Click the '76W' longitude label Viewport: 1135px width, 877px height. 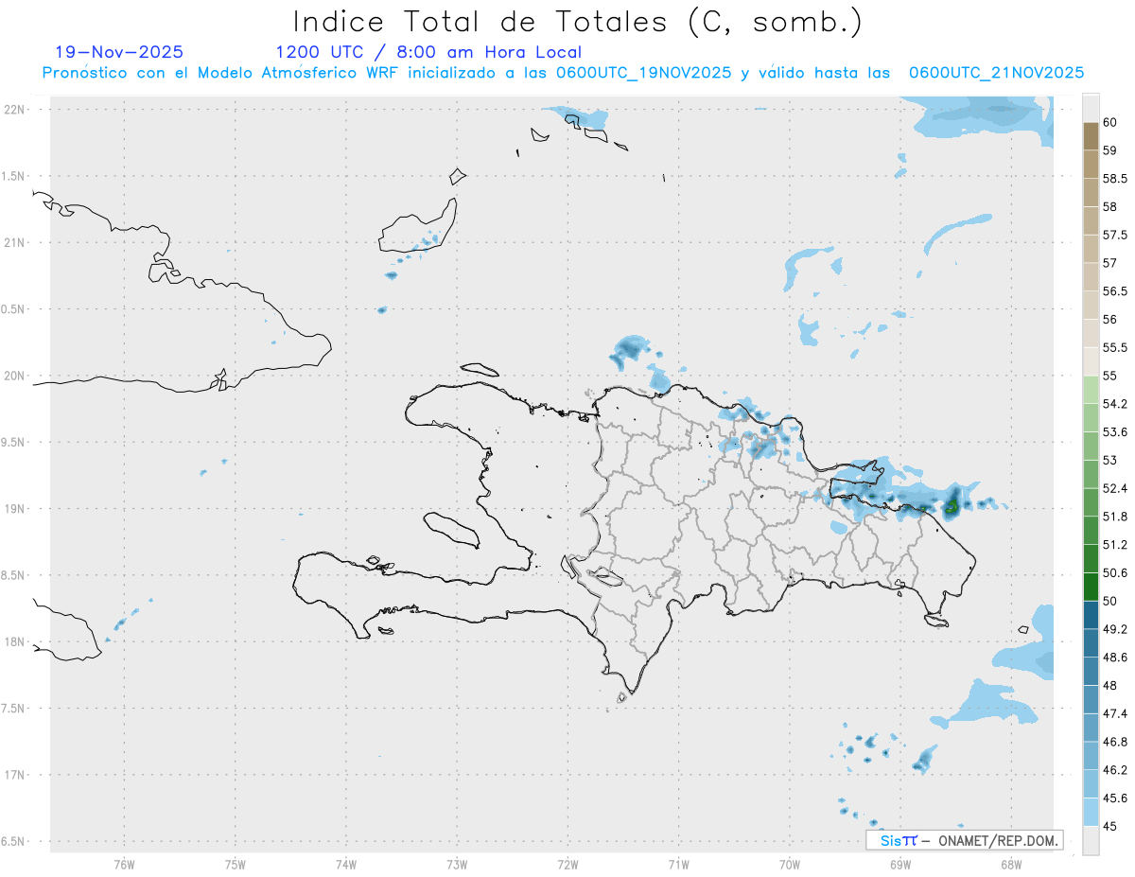tap(124, 864)
